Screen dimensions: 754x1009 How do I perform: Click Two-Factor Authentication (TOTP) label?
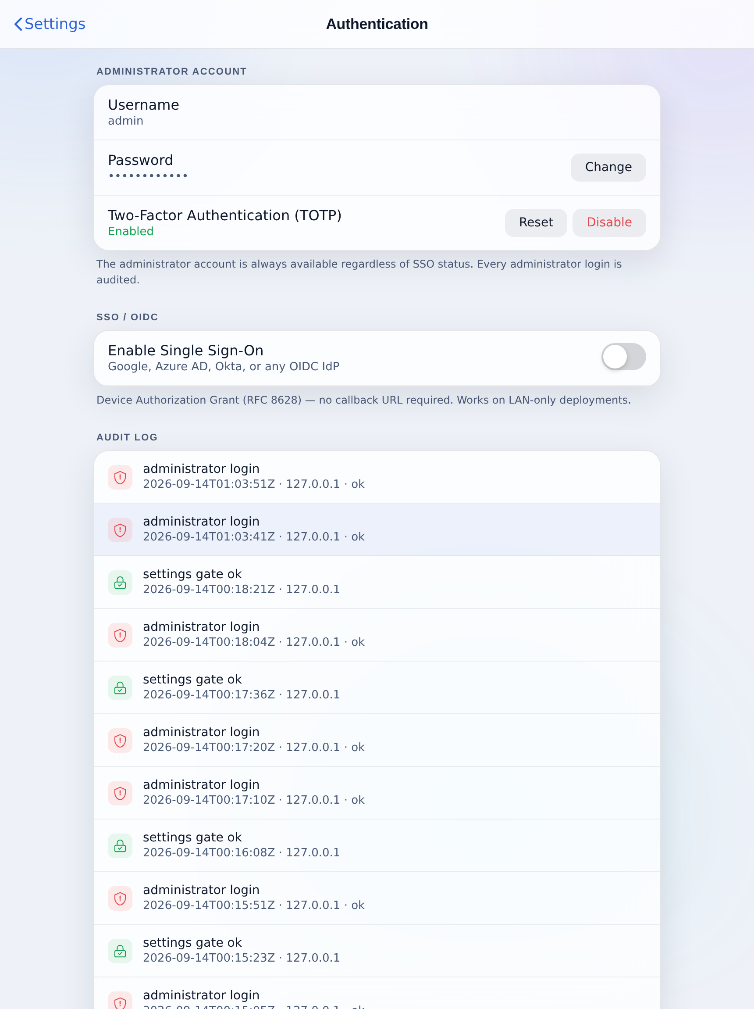point(225,215)
